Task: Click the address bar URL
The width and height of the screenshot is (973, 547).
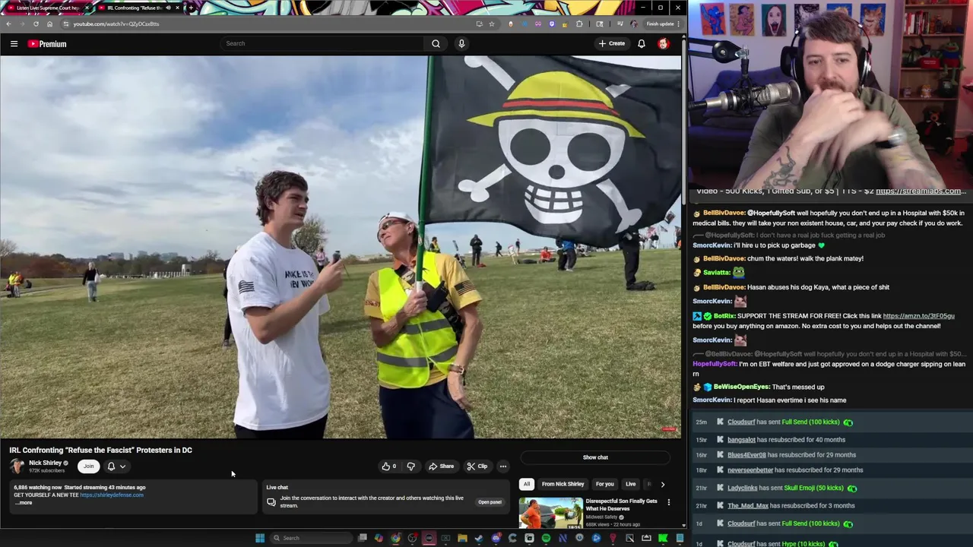Action: click(116, 24)
